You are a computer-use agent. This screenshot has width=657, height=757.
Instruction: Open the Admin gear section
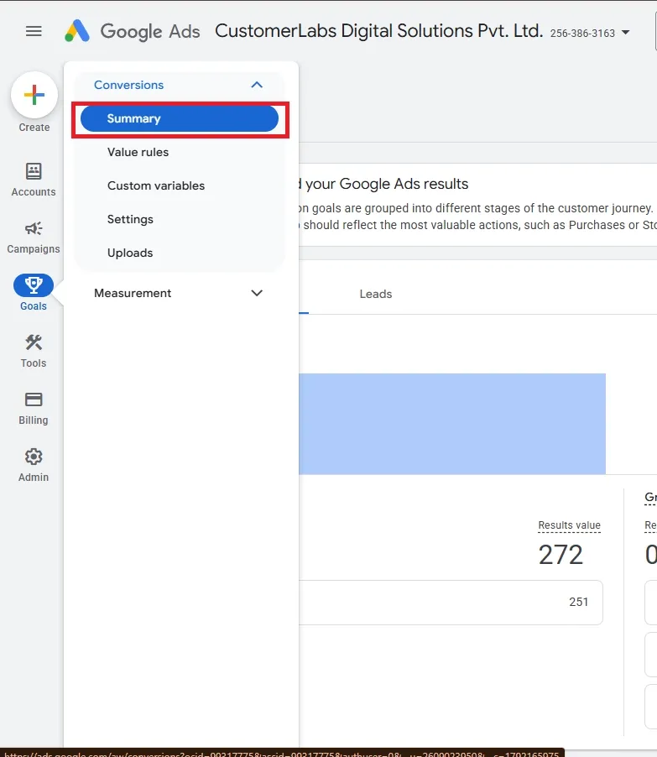click(x=34, y=465)
